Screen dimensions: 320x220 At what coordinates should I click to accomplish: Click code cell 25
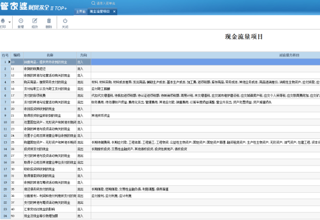[x=17, y=142]
